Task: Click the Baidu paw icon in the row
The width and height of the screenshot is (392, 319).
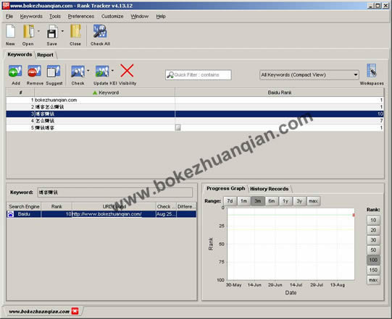Action: click(10, 214)
